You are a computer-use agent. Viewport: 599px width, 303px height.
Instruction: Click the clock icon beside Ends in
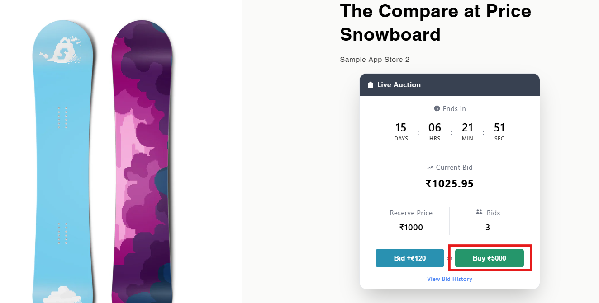[437, 108]
